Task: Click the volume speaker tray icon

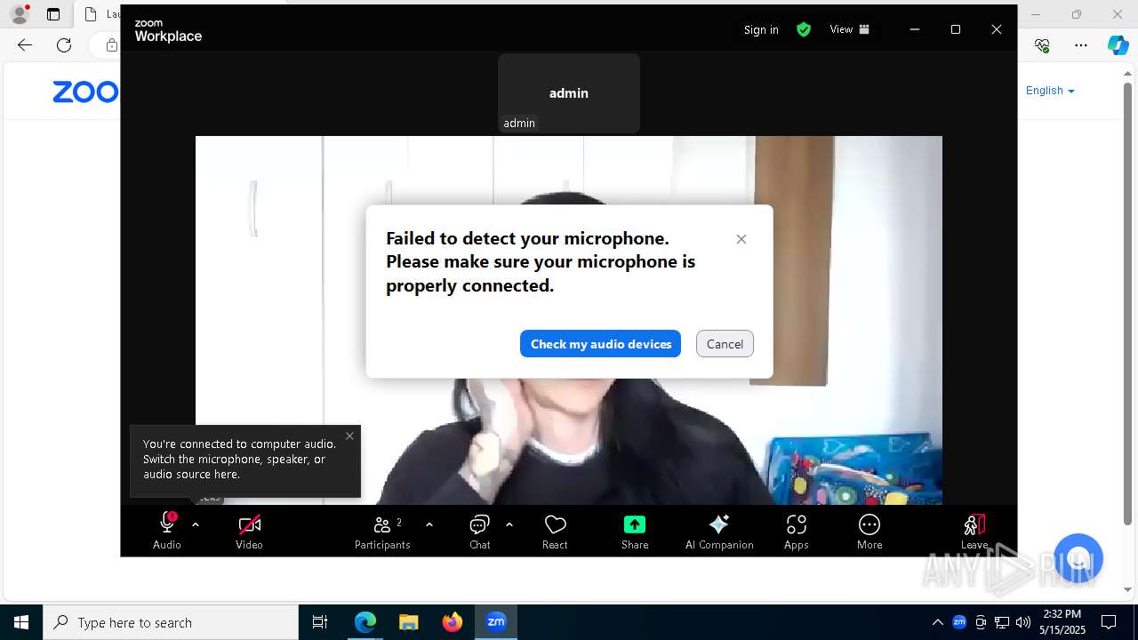Action: click(1023, 622)
